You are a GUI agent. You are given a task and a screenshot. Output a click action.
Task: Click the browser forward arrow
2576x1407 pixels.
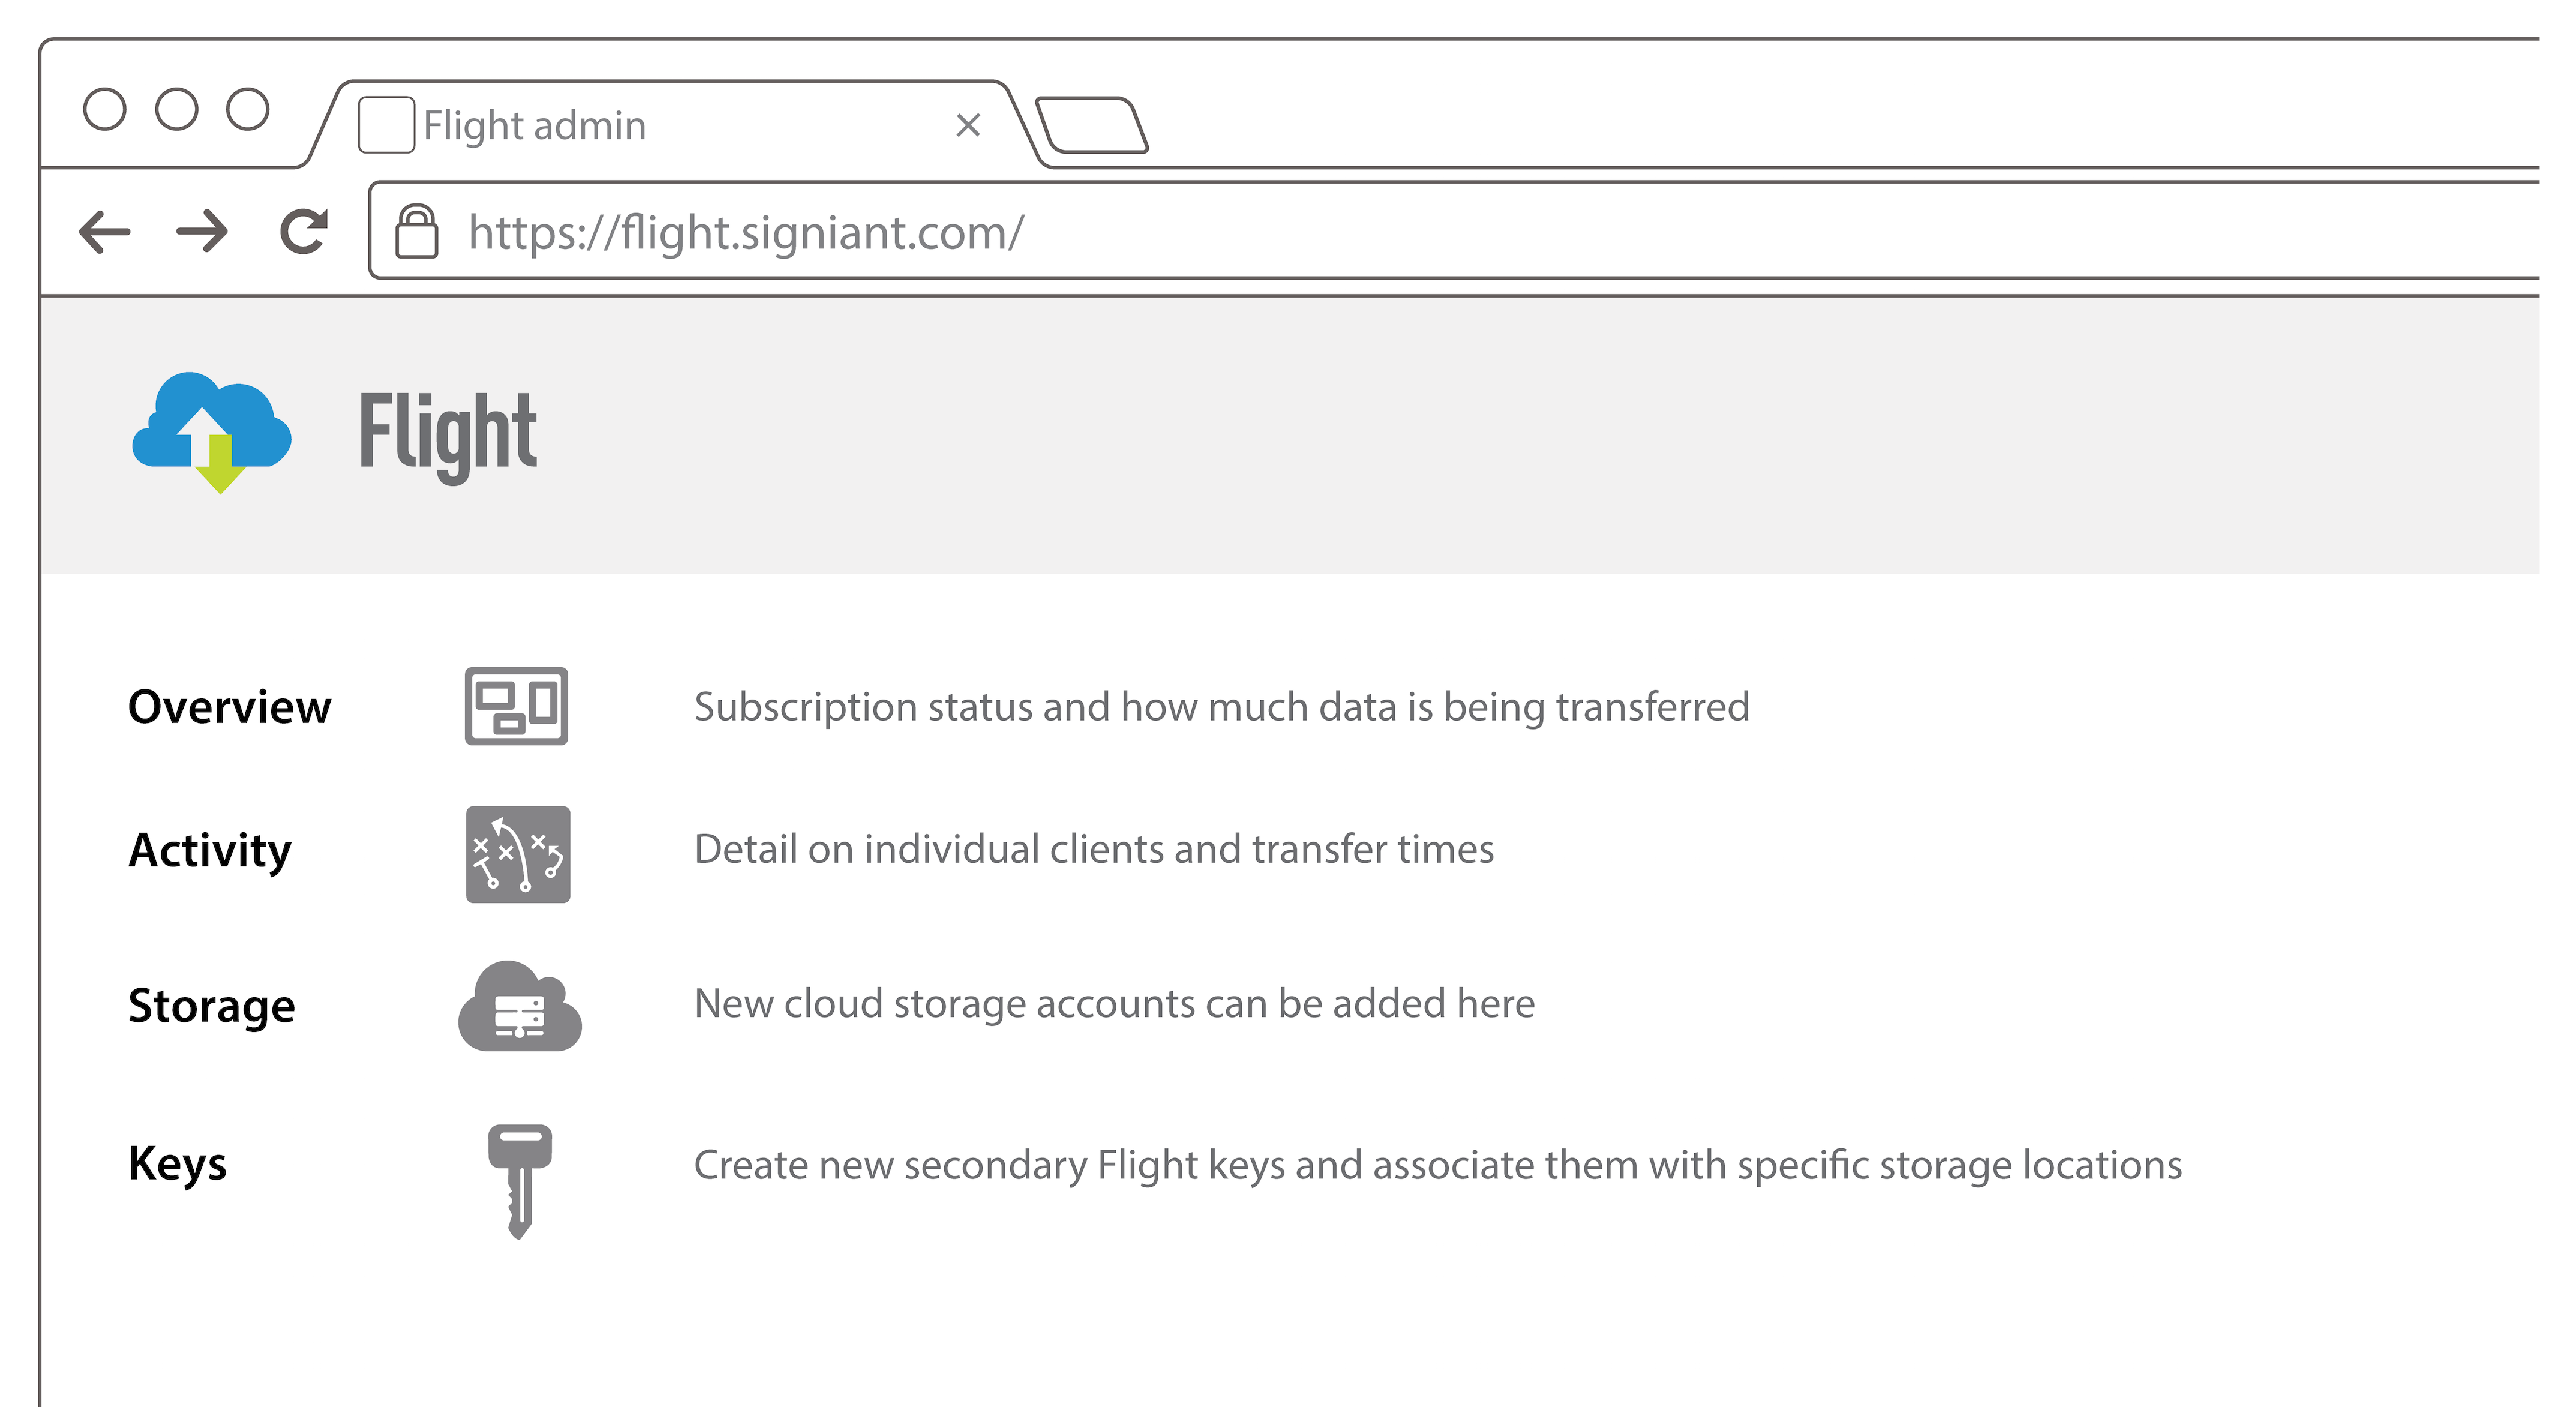(202, 231)
